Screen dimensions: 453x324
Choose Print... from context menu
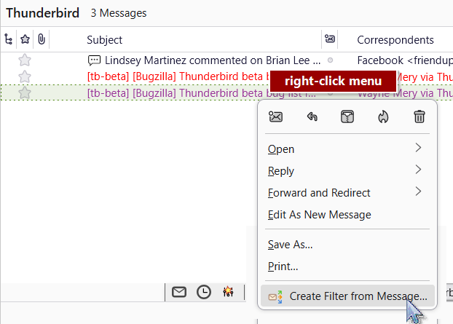click(347, 266)
